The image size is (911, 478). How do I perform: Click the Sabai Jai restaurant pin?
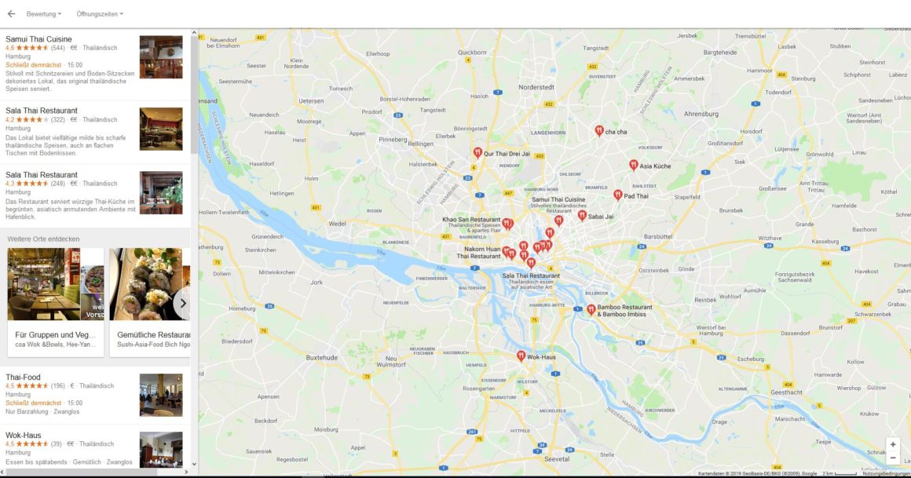582,216
